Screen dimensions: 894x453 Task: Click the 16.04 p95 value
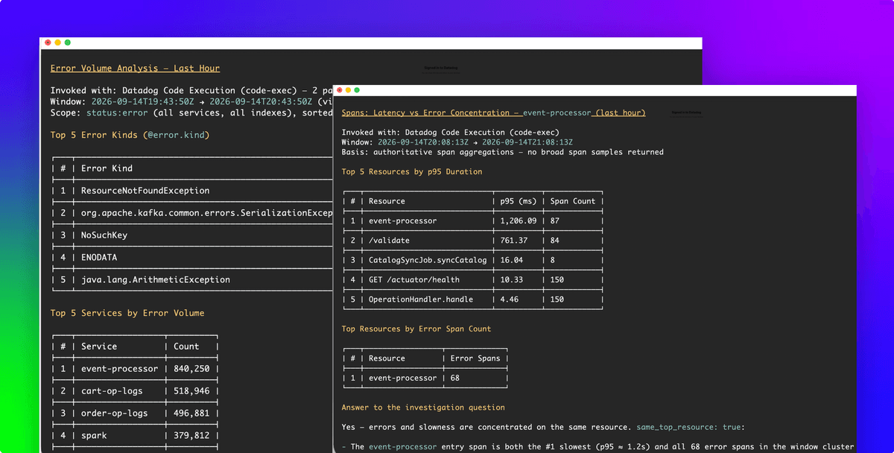click(511, 260)
